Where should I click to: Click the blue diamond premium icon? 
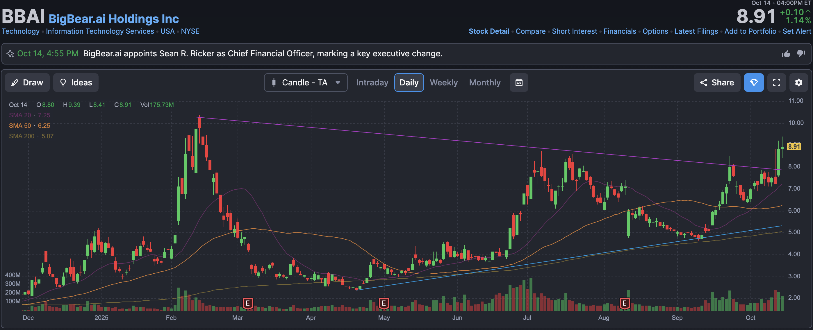tap(753, 82)
